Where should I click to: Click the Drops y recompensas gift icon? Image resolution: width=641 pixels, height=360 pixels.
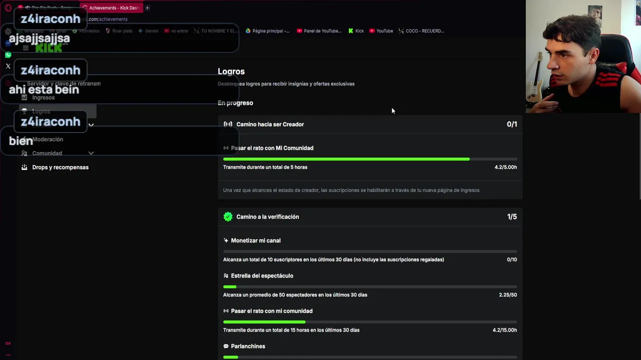pos(24,167)
